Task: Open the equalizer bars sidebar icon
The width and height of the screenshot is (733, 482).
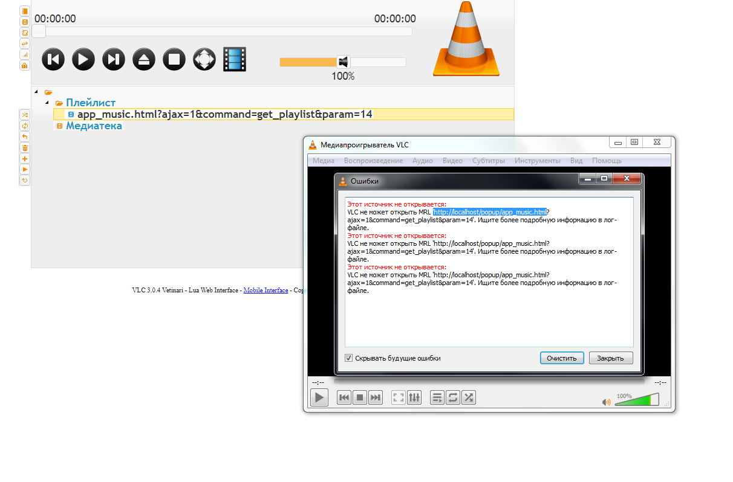Action: (25, 54)
